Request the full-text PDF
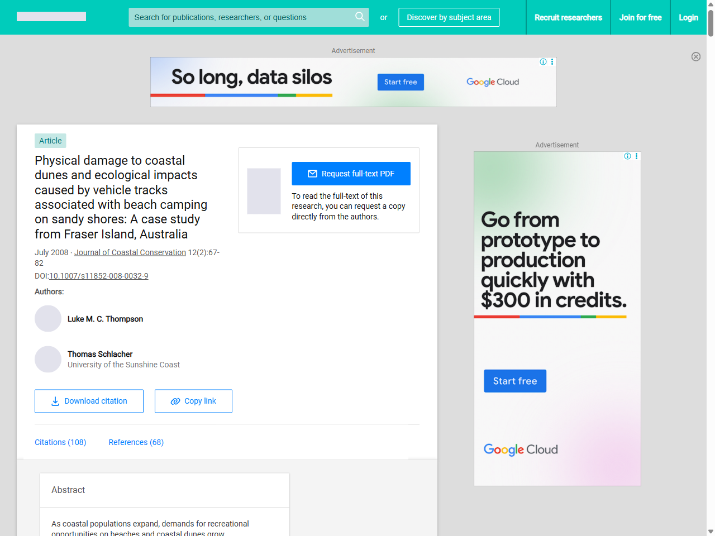 tap(351, 174)
